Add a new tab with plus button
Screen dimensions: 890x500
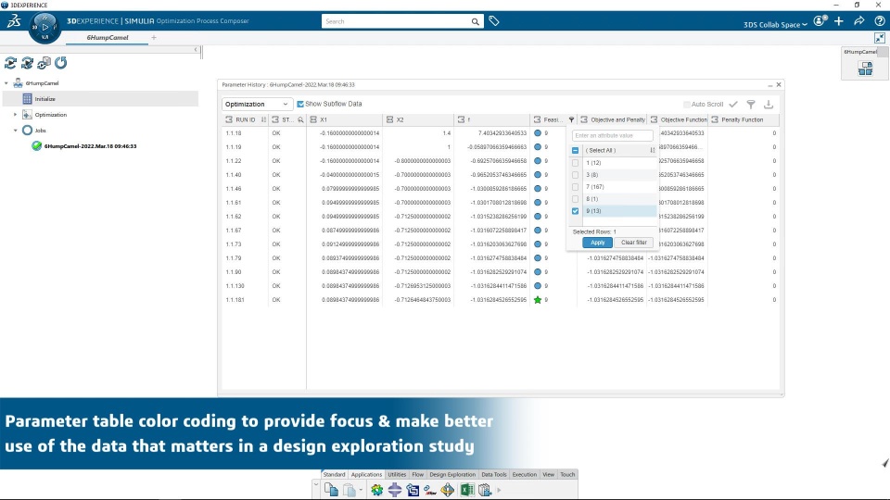(x=153, y=37)
